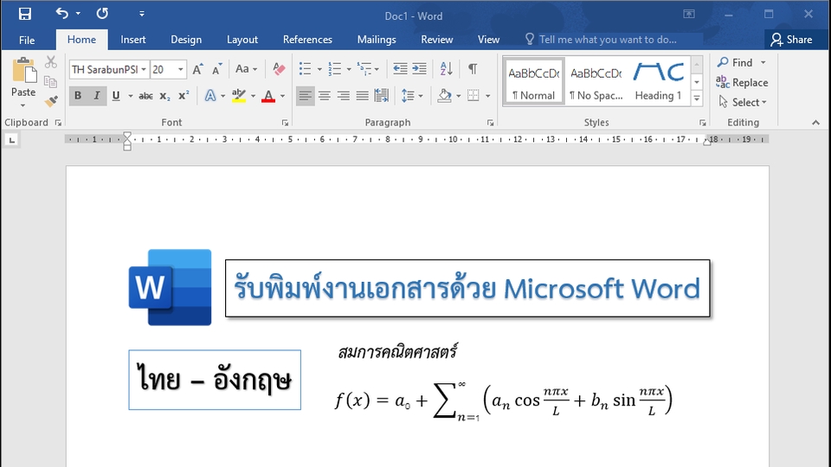
Task: Open the File menu
Action: click(27, 40)
